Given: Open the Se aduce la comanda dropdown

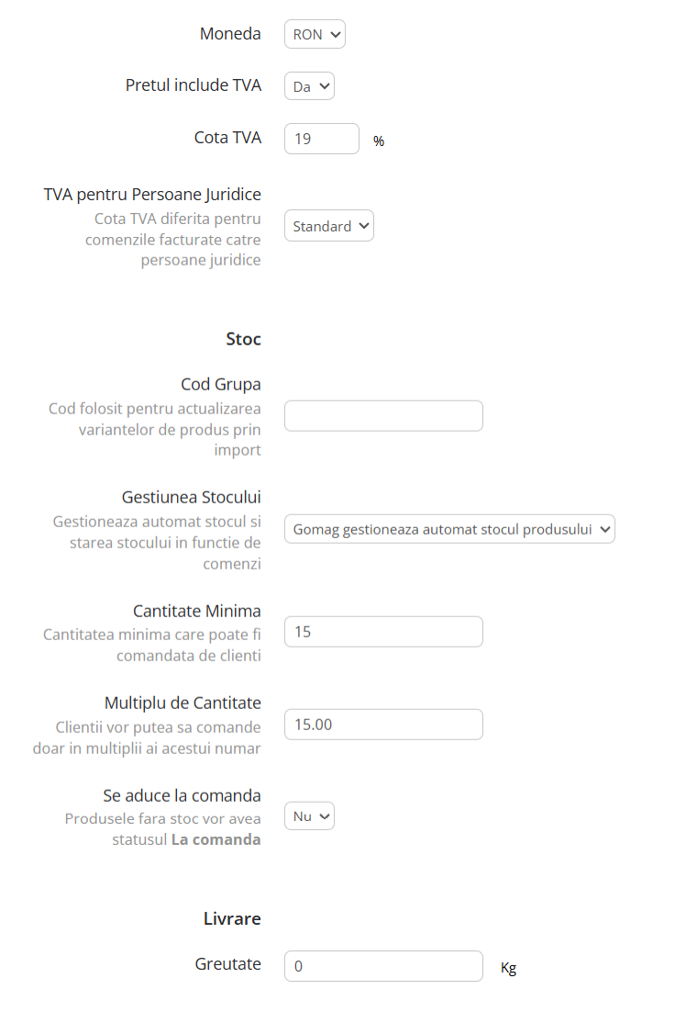Looking at the screenshot, I should coord(309,815).
